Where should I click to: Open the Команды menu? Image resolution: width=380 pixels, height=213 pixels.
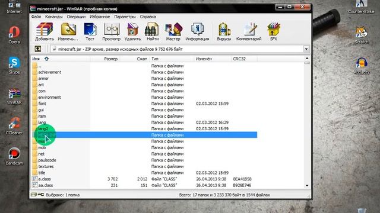click(54, 17)
